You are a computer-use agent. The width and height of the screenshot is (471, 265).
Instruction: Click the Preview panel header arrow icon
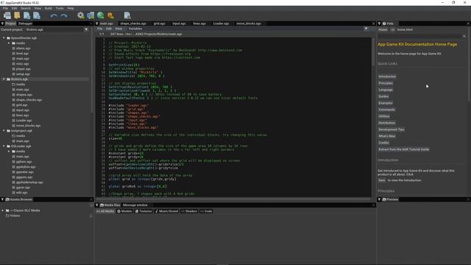[379, 199]
